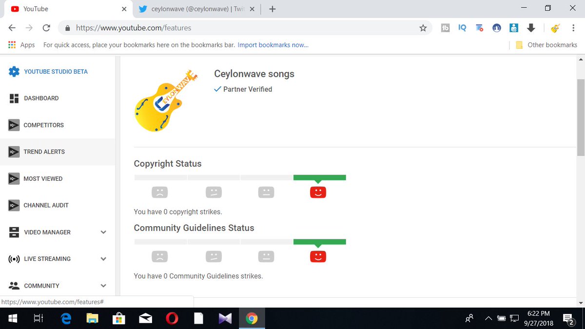Open YouTube Studio Beta gear icon
This screenshot has width=585, height=329.
tap(14, 71)
